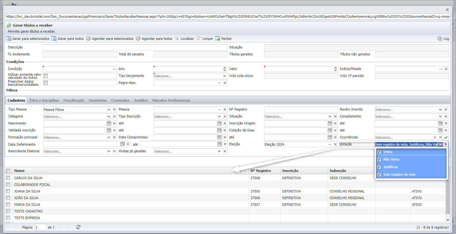Expand the Formação principal dropdown
Viewport: 456px width, 234px height.
tap(109, 137)
